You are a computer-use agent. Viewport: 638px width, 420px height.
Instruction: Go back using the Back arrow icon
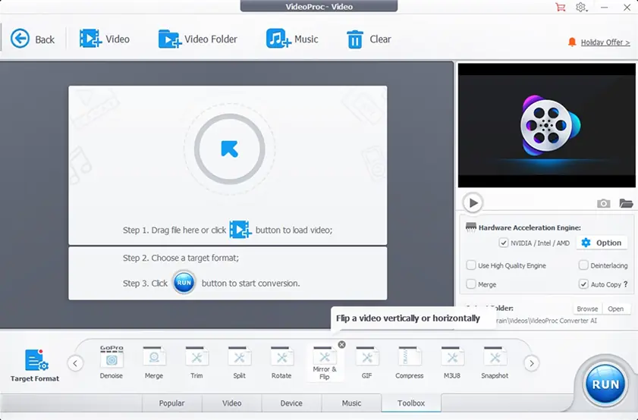[x=20, y=39]
